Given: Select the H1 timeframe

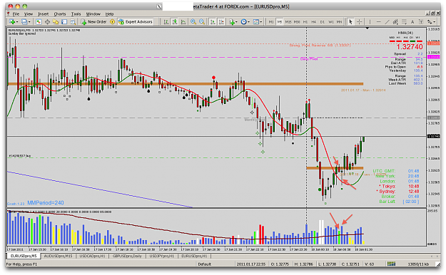Looking at the screenshot, I should (x=305, y=22).
